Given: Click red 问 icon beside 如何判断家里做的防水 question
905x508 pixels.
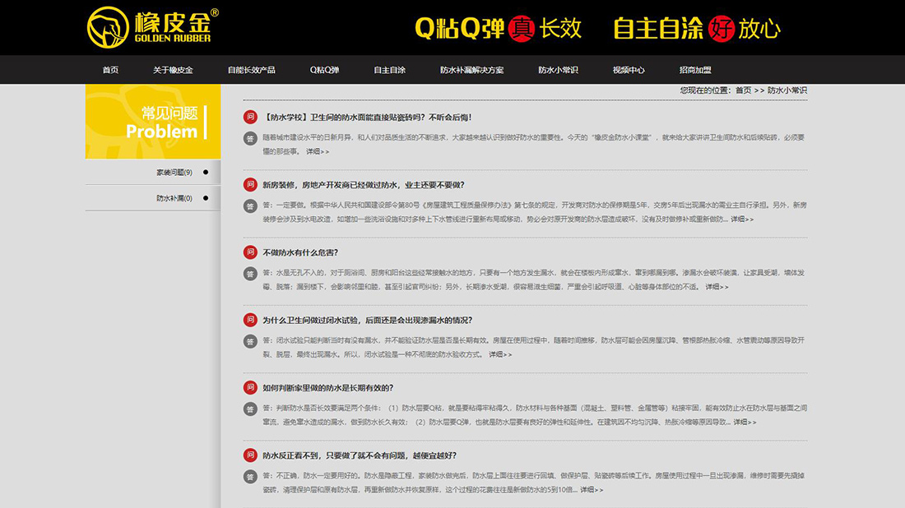Looking at the screenshot, I should [250, 387].
